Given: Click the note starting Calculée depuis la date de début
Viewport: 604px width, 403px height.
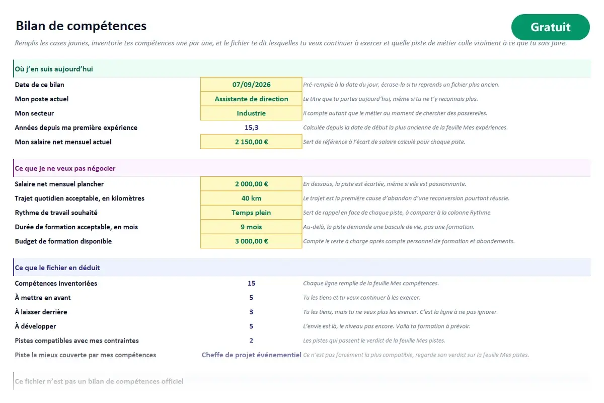Looking at the screenshot, I should coord(405,127).
